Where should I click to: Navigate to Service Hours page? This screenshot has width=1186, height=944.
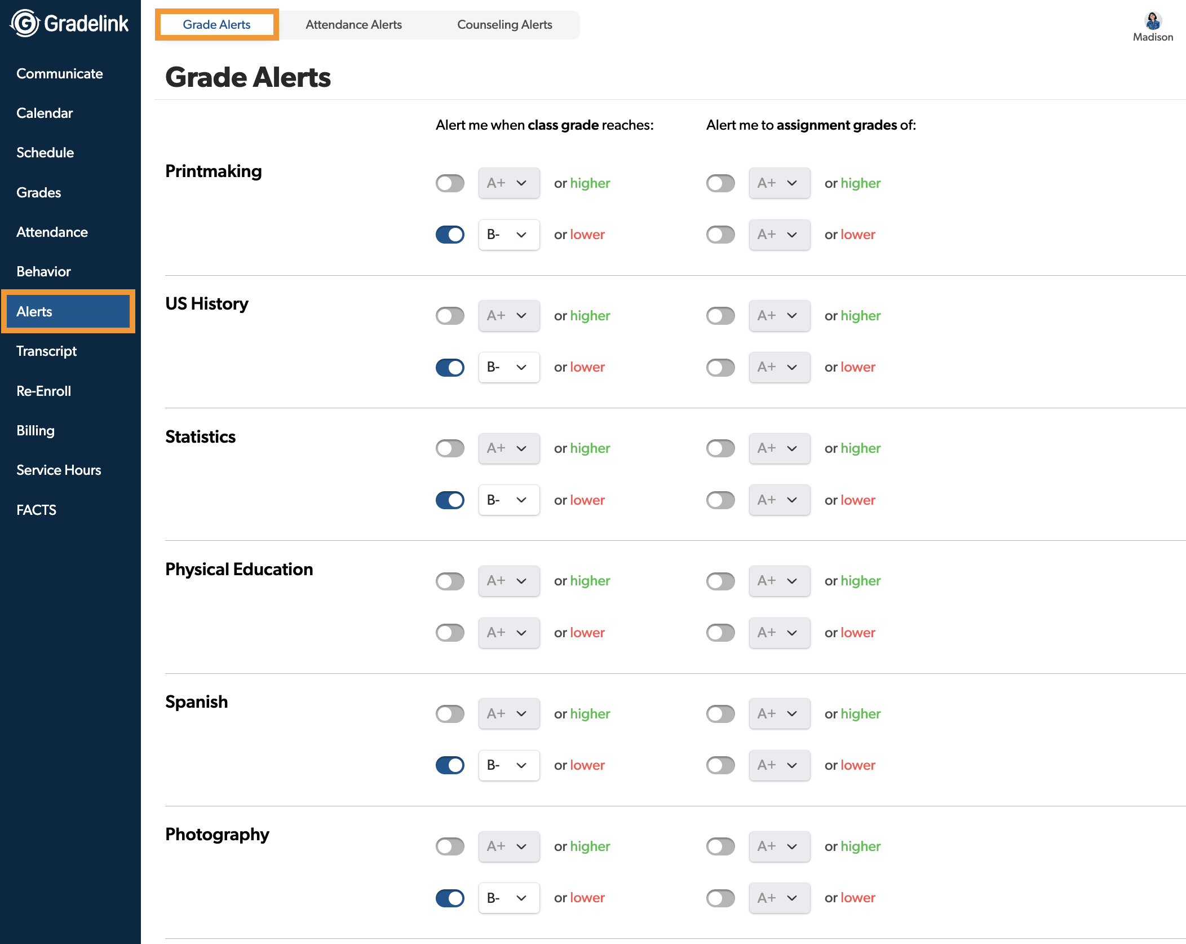point(59,470)
